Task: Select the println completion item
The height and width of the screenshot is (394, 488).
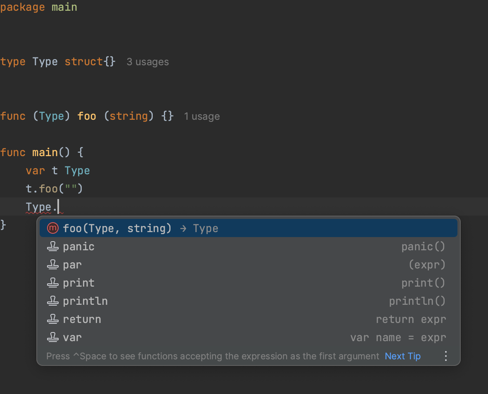Action: (85, 301)
